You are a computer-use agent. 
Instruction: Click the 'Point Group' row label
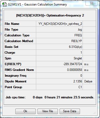pyautogui.click(x=13, y=87)
